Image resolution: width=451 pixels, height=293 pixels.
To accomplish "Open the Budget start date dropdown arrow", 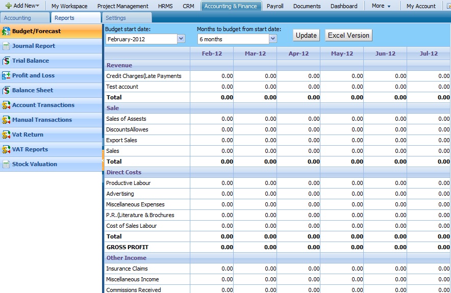I will pos(181,39).
